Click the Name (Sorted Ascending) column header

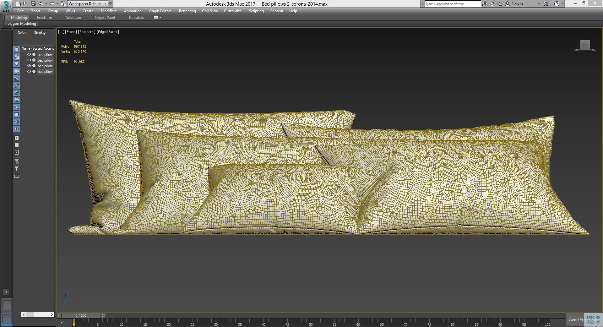click(x=38, y=48)
